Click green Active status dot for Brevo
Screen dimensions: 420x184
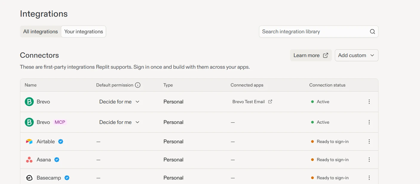[312, 102]
